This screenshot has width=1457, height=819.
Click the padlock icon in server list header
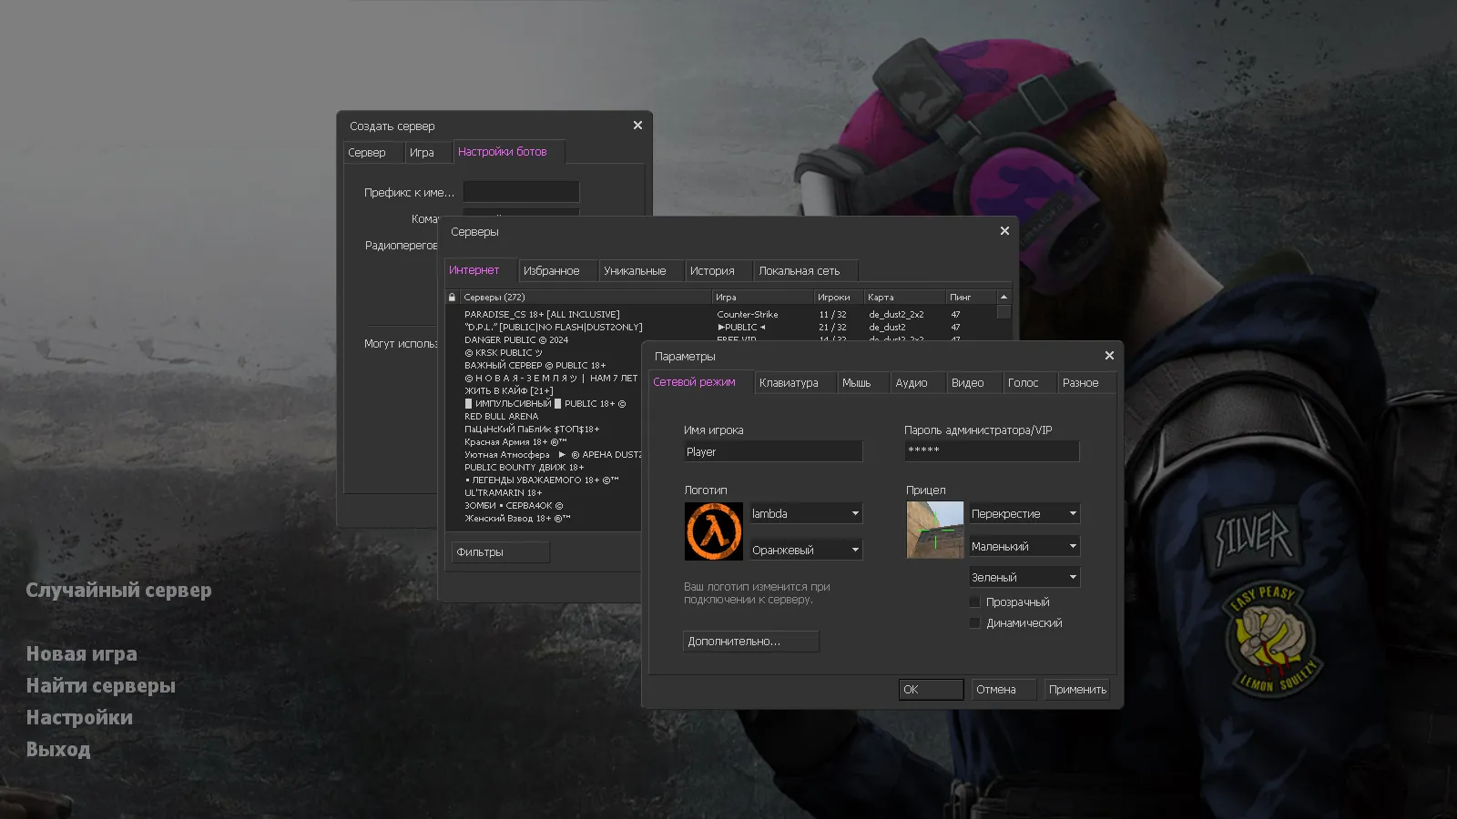(452, 297)
